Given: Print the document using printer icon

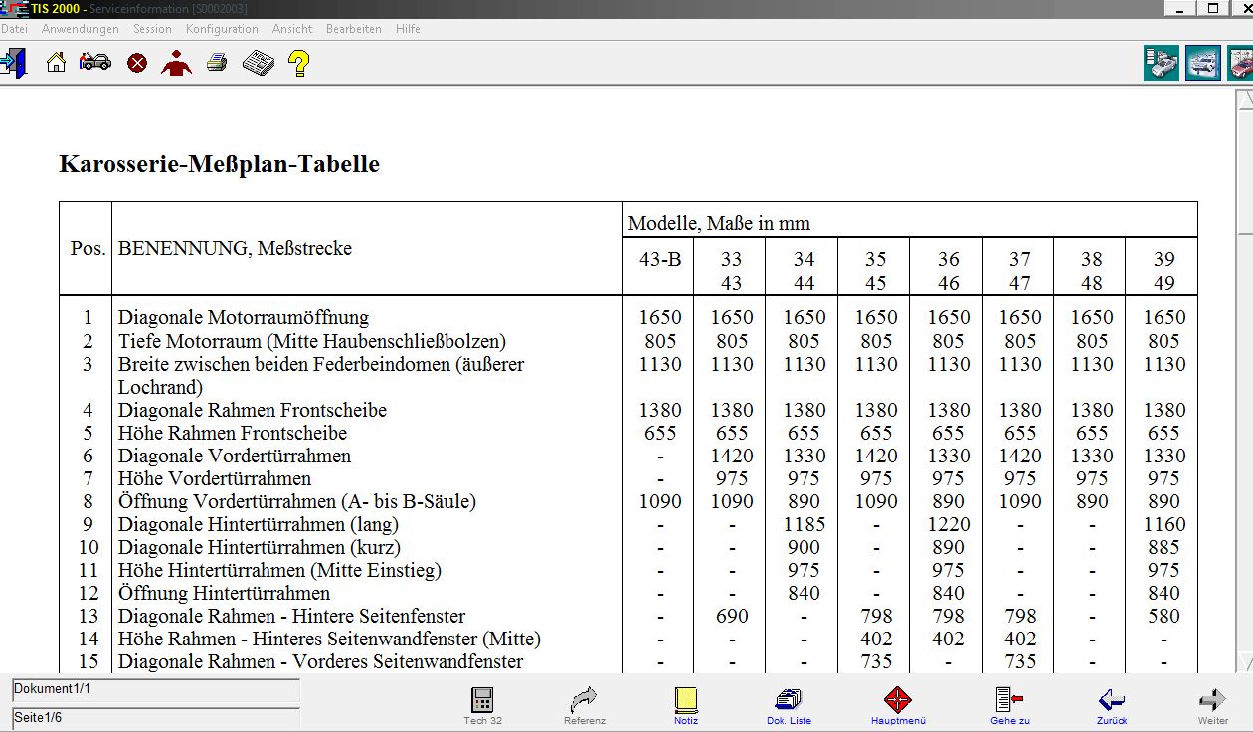Looking at the screenshot, I should point(217,64).
